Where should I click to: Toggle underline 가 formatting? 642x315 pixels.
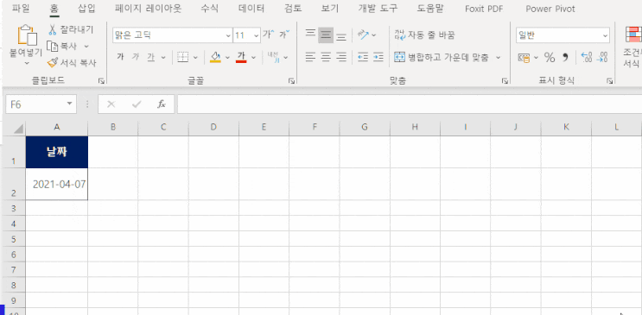point(151,57)
